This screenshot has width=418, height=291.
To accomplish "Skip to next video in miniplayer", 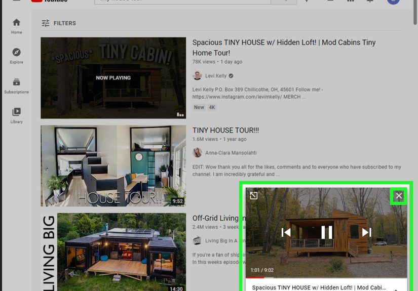I will [x=367, y=232].
